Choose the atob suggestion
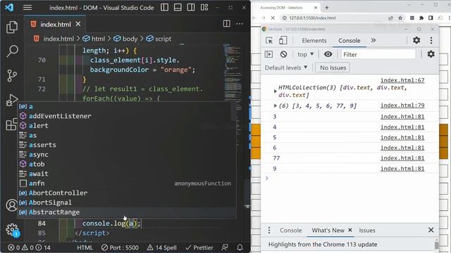The width and height of the screenshot is (451, 253). point(127,164)
